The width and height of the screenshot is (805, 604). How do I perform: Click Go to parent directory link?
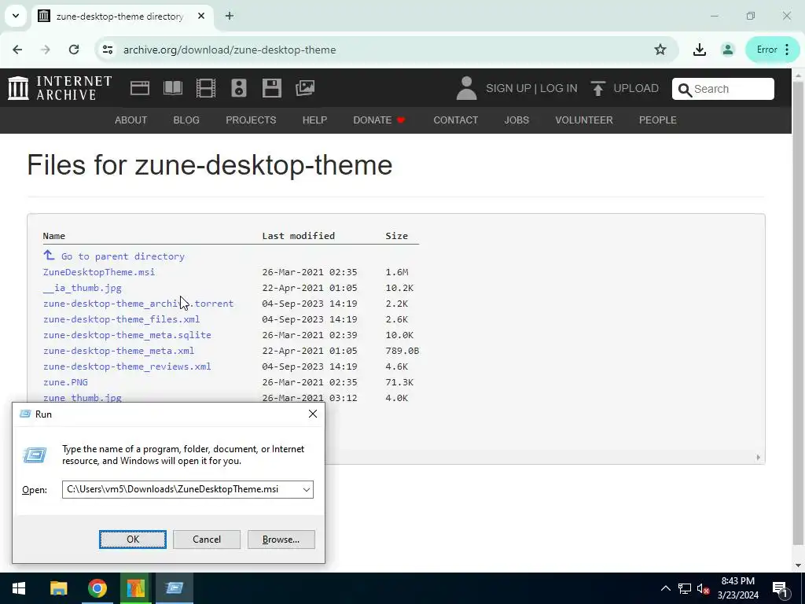pyautogui.click(x=123, y=256)
